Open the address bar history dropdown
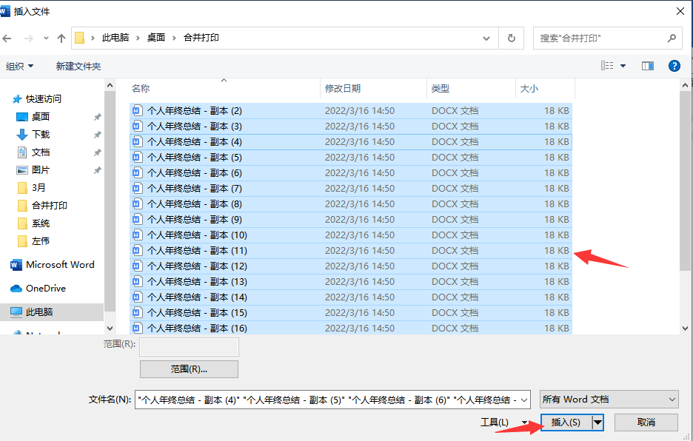693x441 pixels. point(486,38)
